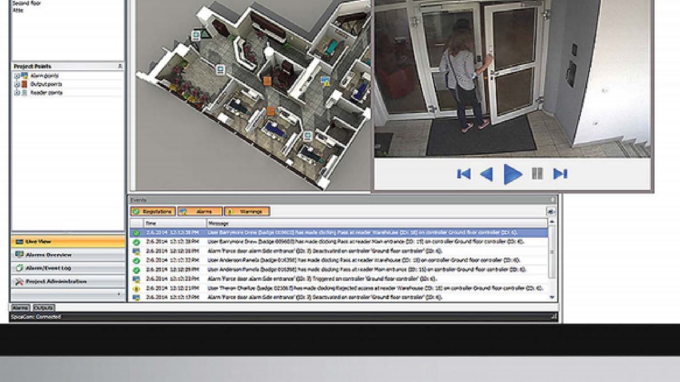This screenshot has height=382, width=680.
Task: Expand the Reader points tree node
Action: (x=17, y=93)
